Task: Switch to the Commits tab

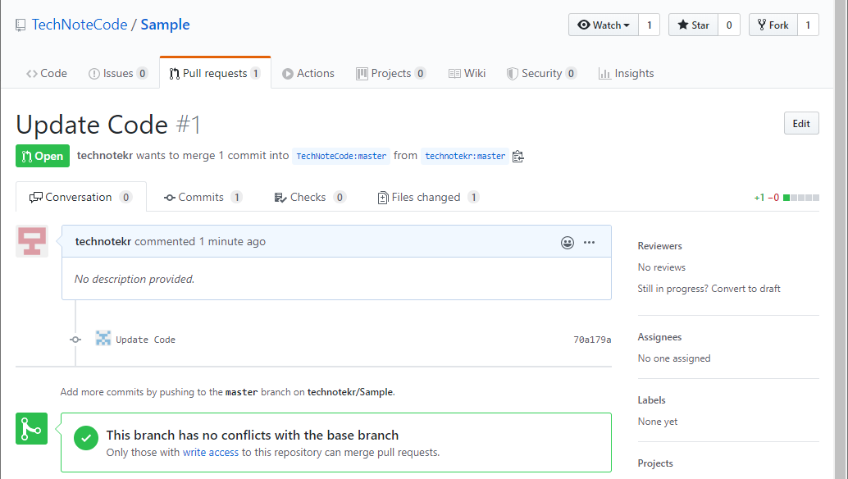Action: click(x=203, y=198)
